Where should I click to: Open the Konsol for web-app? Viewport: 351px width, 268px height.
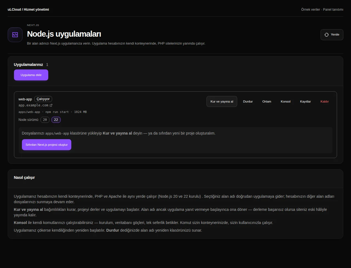[x=285, y=101]
